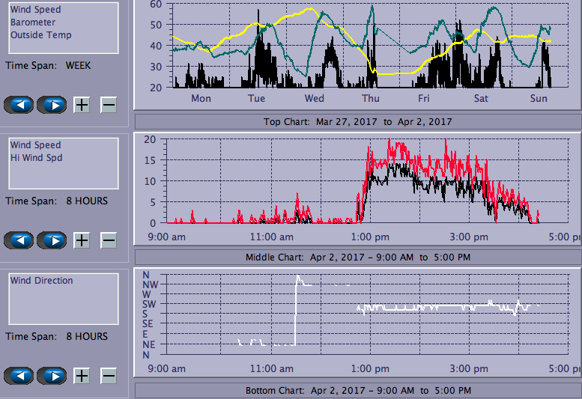Zoom out top chart time span with minus
582x399 pixels.
point(109,105)
